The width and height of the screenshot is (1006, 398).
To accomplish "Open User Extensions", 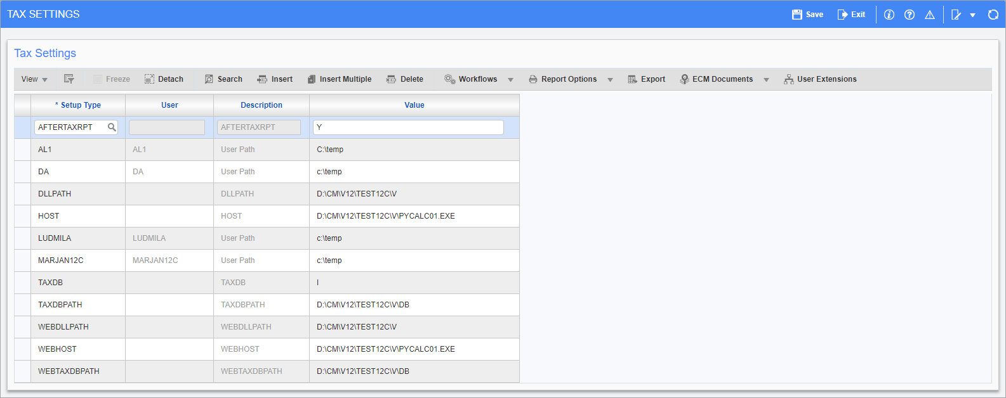I will (x=820, y=79).
